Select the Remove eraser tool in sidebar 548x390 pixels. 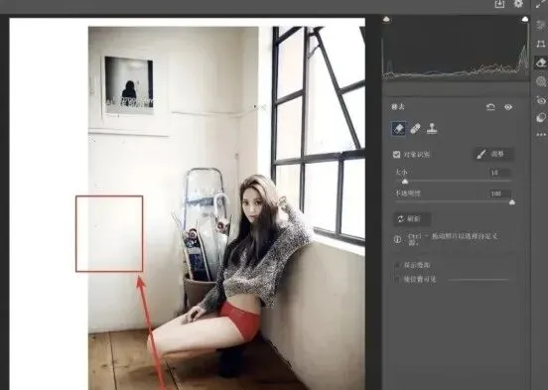(x=541, y=63)
